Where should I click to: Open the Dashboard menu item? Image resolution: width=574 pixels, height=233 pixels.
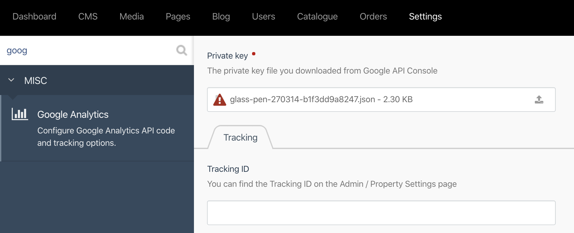pos(34,16)
